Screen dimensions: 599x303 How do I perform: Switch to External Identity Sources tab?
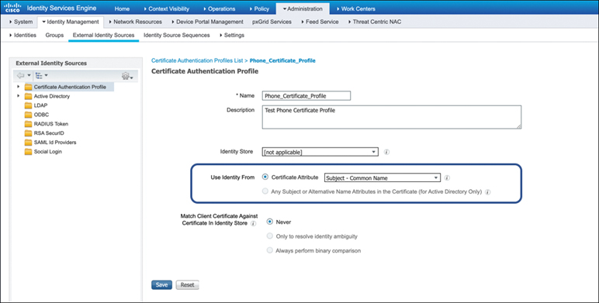click(103, 35)
